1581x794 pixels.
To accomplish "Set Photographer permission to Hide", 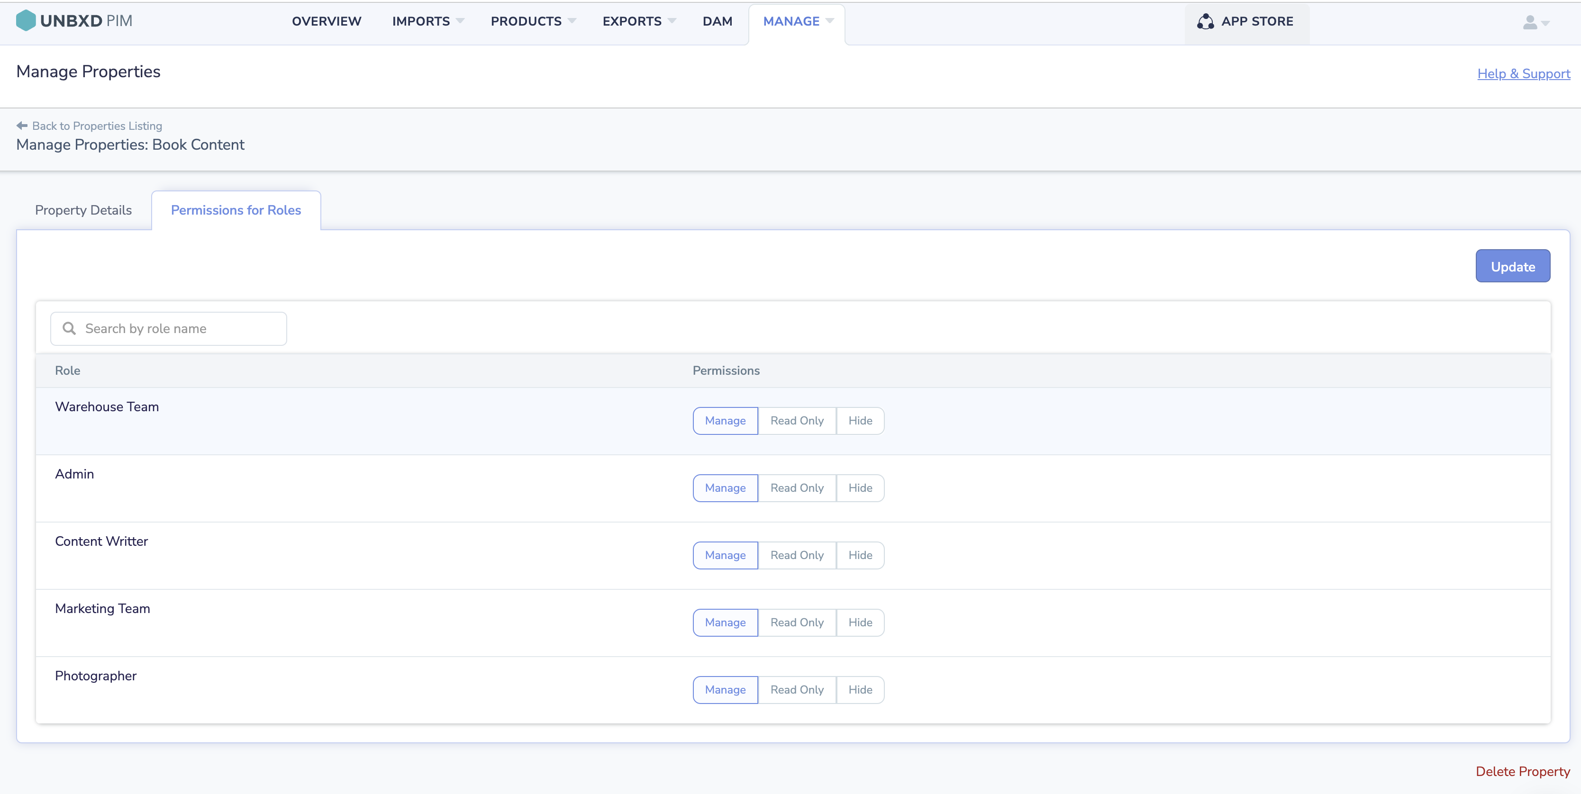I will click(x=861, y=690).
